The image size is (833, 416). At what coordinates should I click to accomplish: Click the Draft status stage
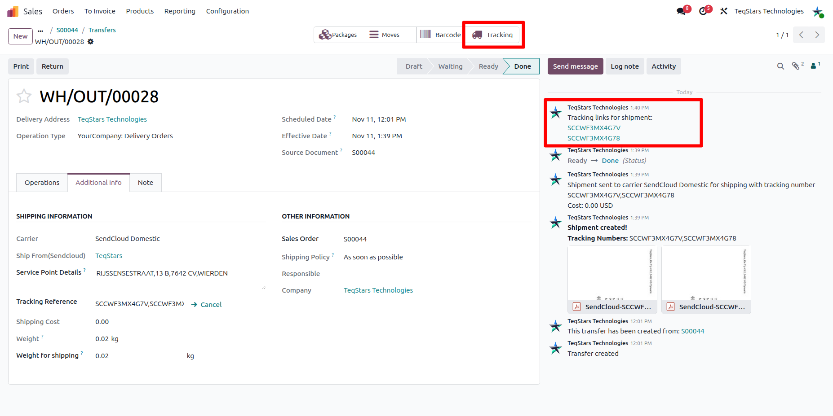coord(413,66)
